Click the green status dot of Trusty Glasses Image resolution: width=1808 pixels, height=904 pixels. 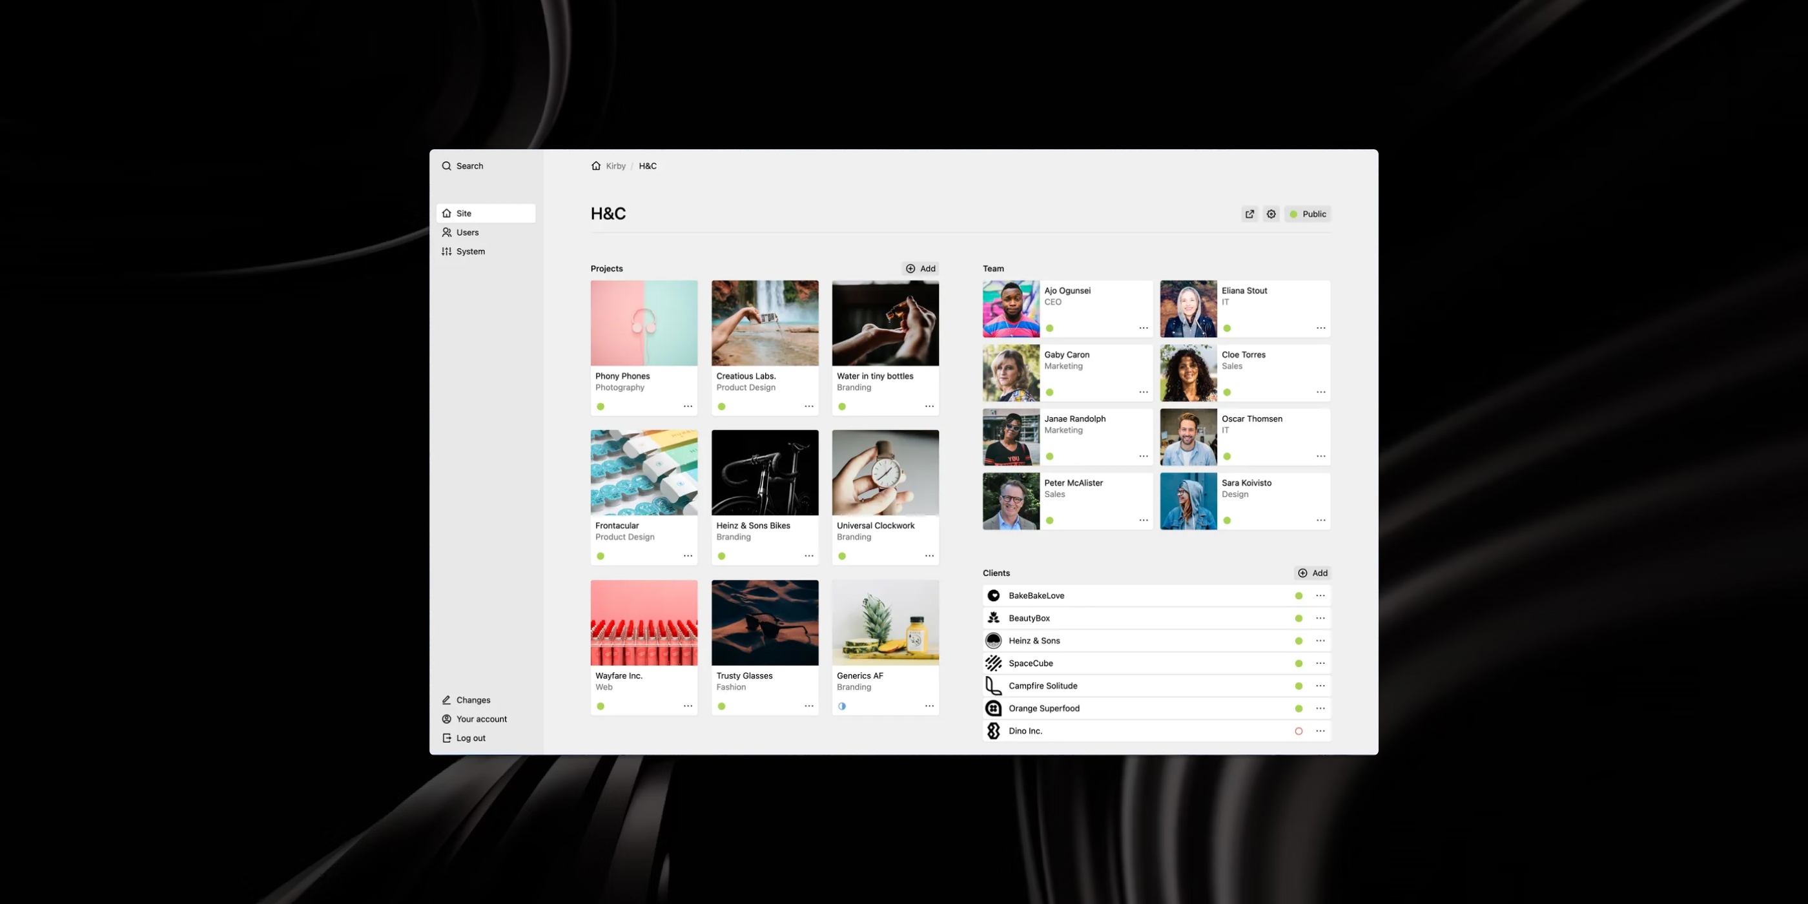point(721,706)
